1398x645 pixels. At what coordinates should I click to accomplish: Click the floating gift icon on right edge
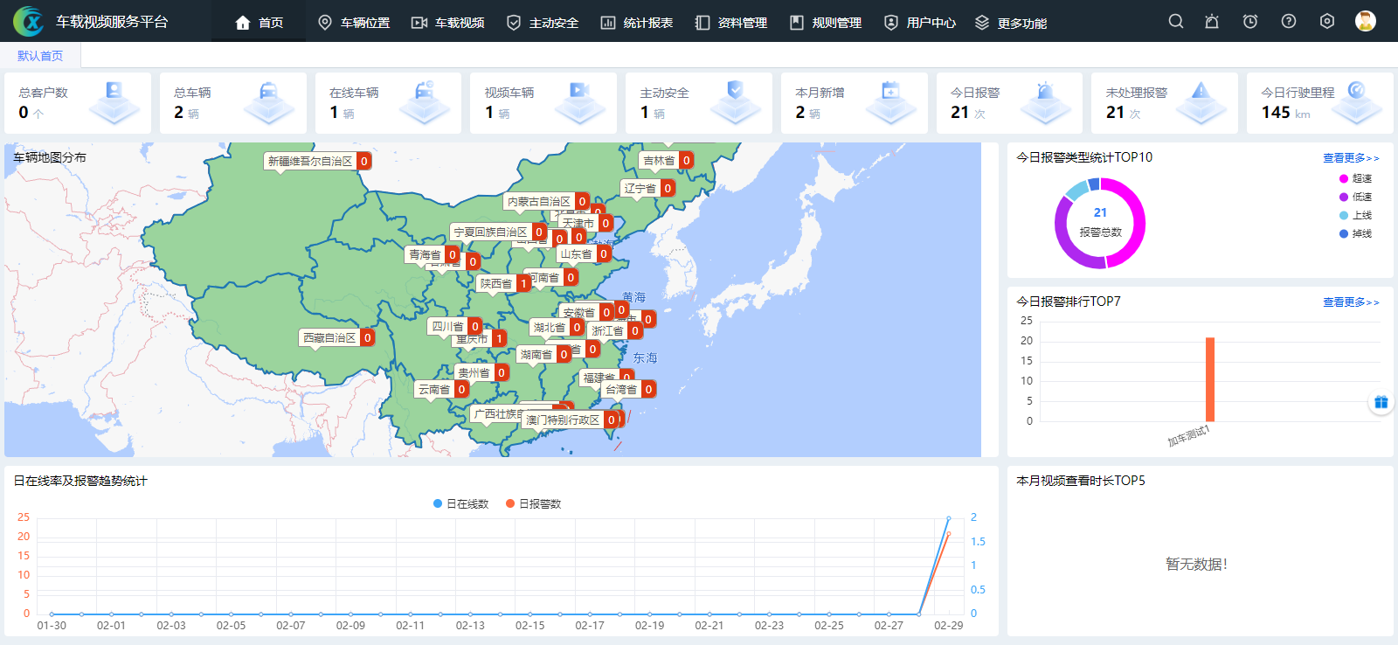click(1381, 402)
